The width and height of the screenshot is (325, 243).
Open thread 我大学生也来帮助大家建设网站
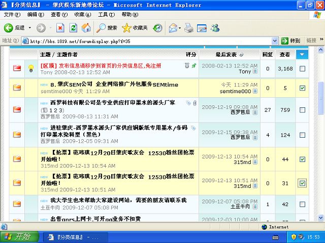point(118,200)
